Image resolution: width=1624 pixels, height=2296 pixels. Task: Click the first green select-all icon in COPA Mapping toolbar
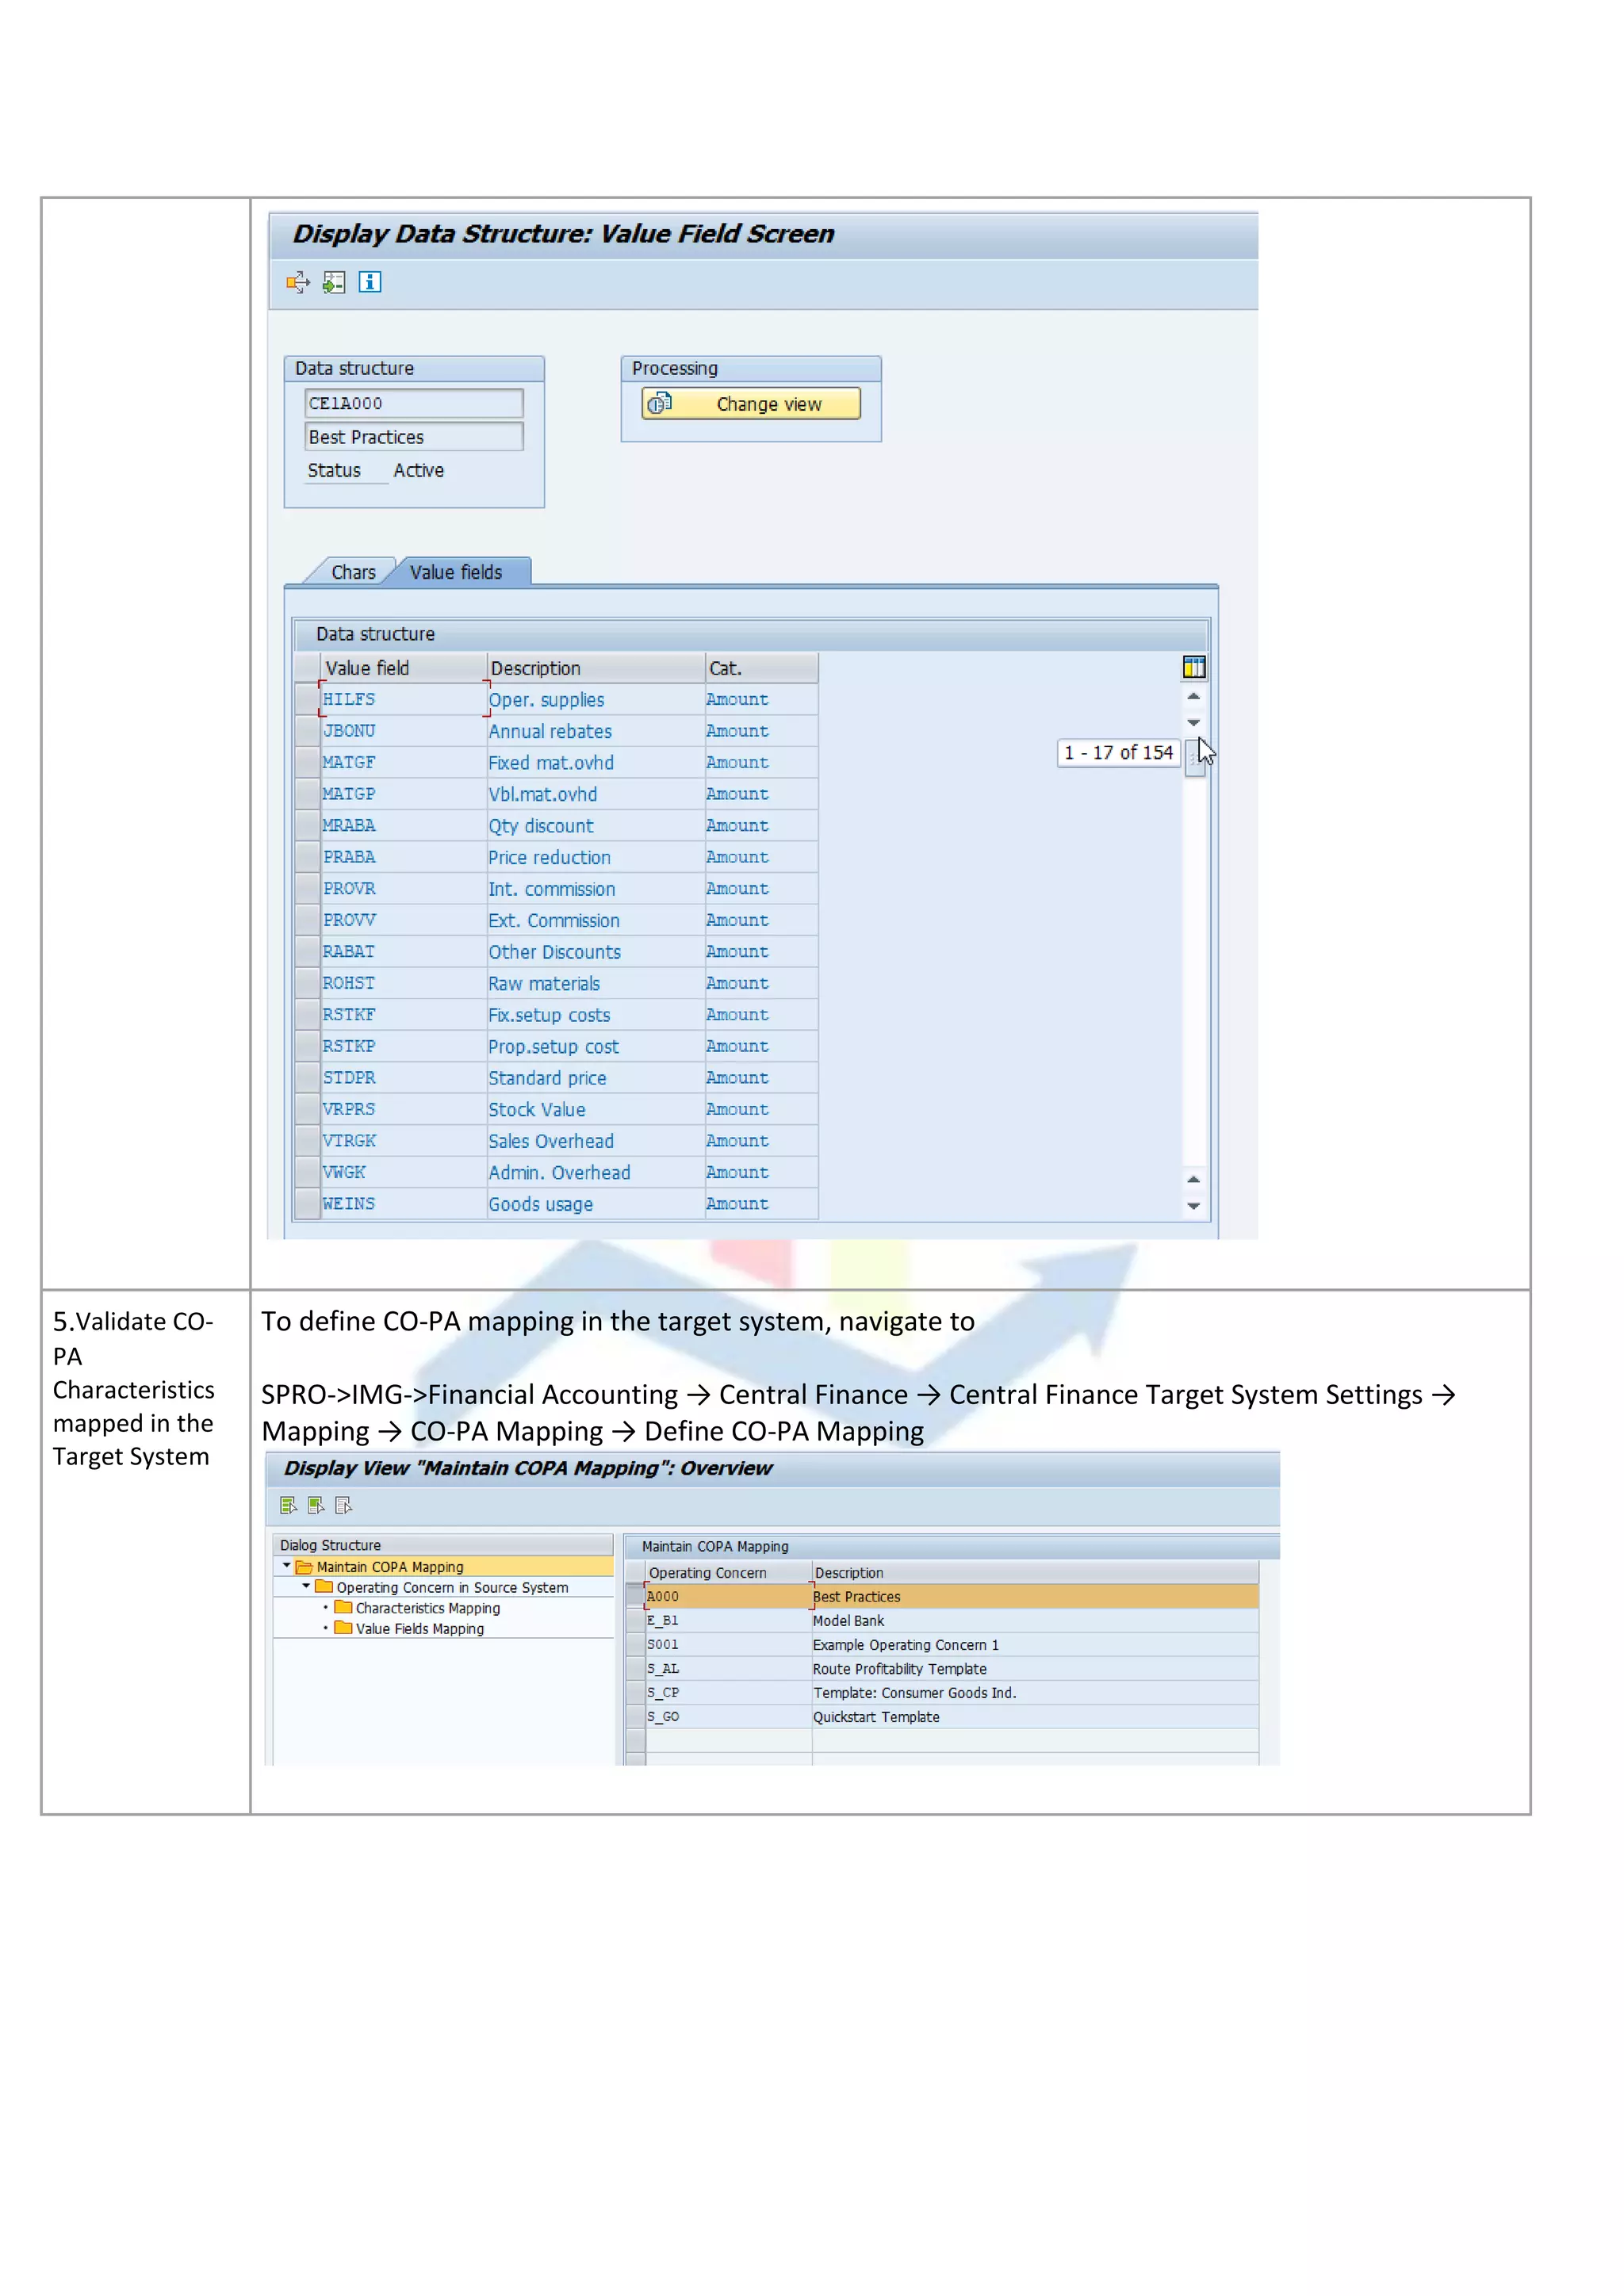click(289, 1506)
